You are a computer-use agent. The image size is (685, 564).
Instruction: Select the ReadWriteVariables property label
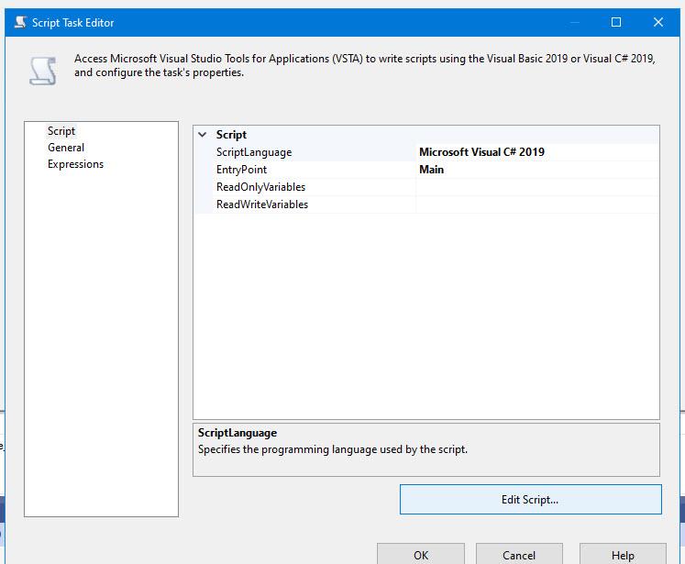(x=262, y=205)
